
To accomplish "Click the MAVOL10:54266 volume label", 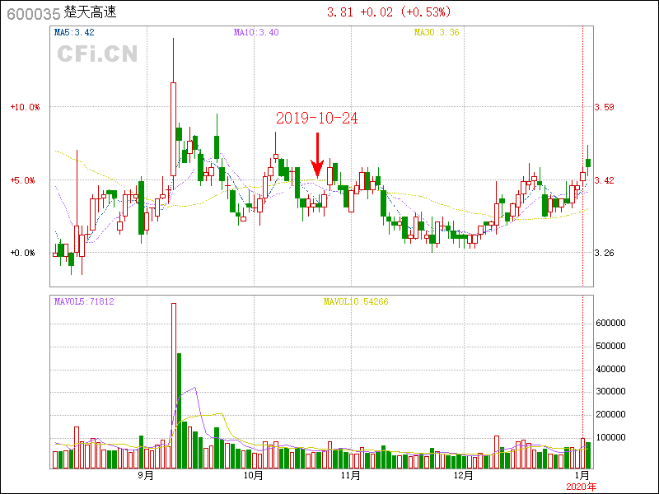I will [x=355, y=302].
